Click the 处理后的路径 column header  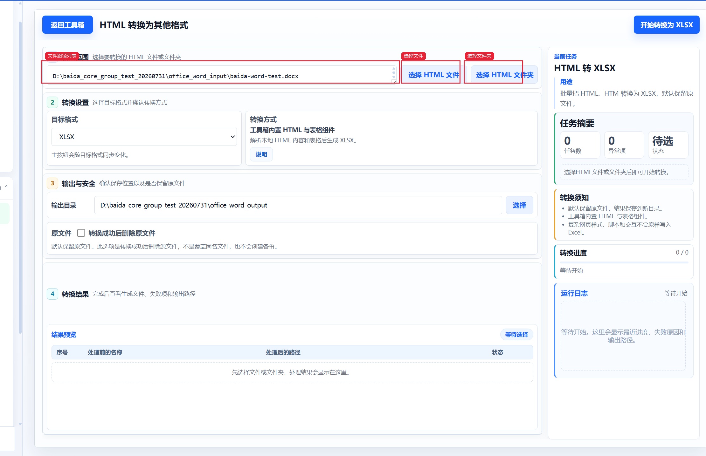[283, 352]
